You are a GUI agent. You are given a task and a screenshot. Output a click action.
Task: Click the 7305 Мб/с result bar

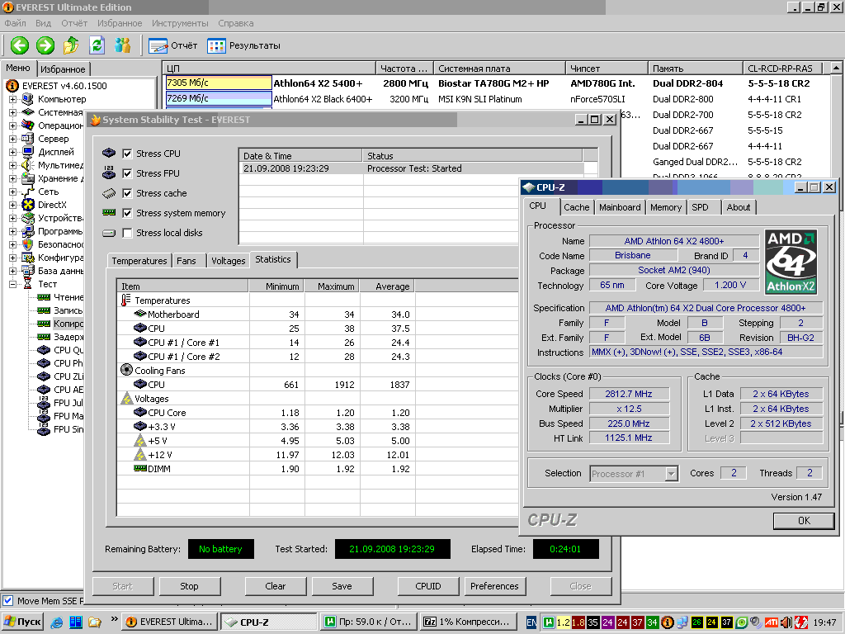point(218,83)
